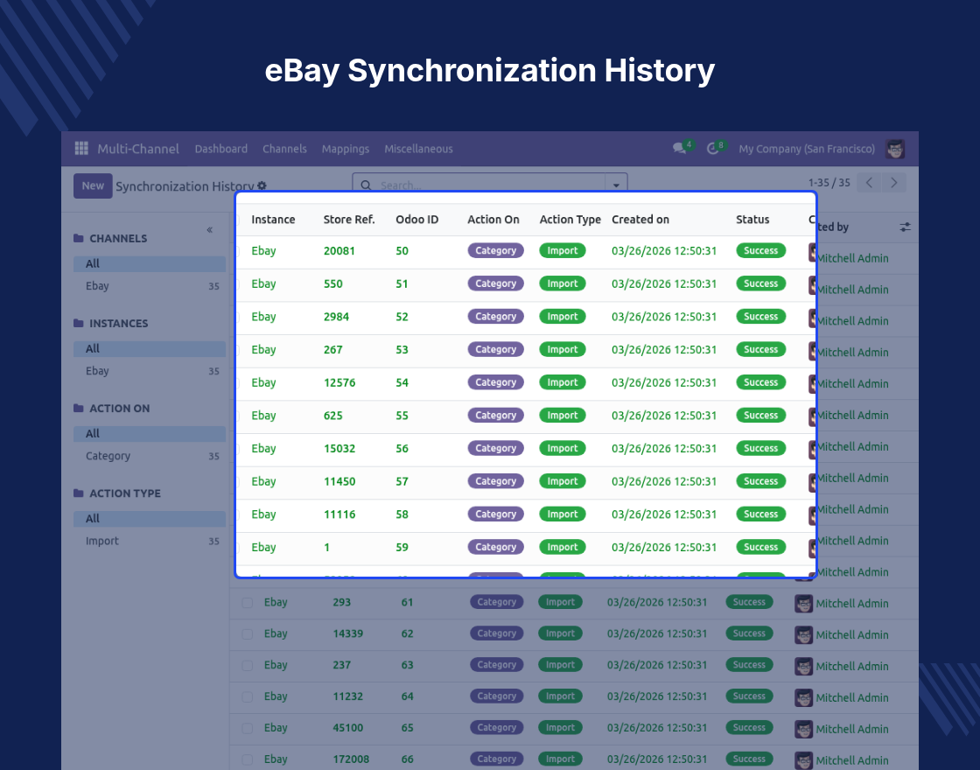Open the apps grid menu icon
This screenshot has width=980, height=770.
click(x=81, y=148)
